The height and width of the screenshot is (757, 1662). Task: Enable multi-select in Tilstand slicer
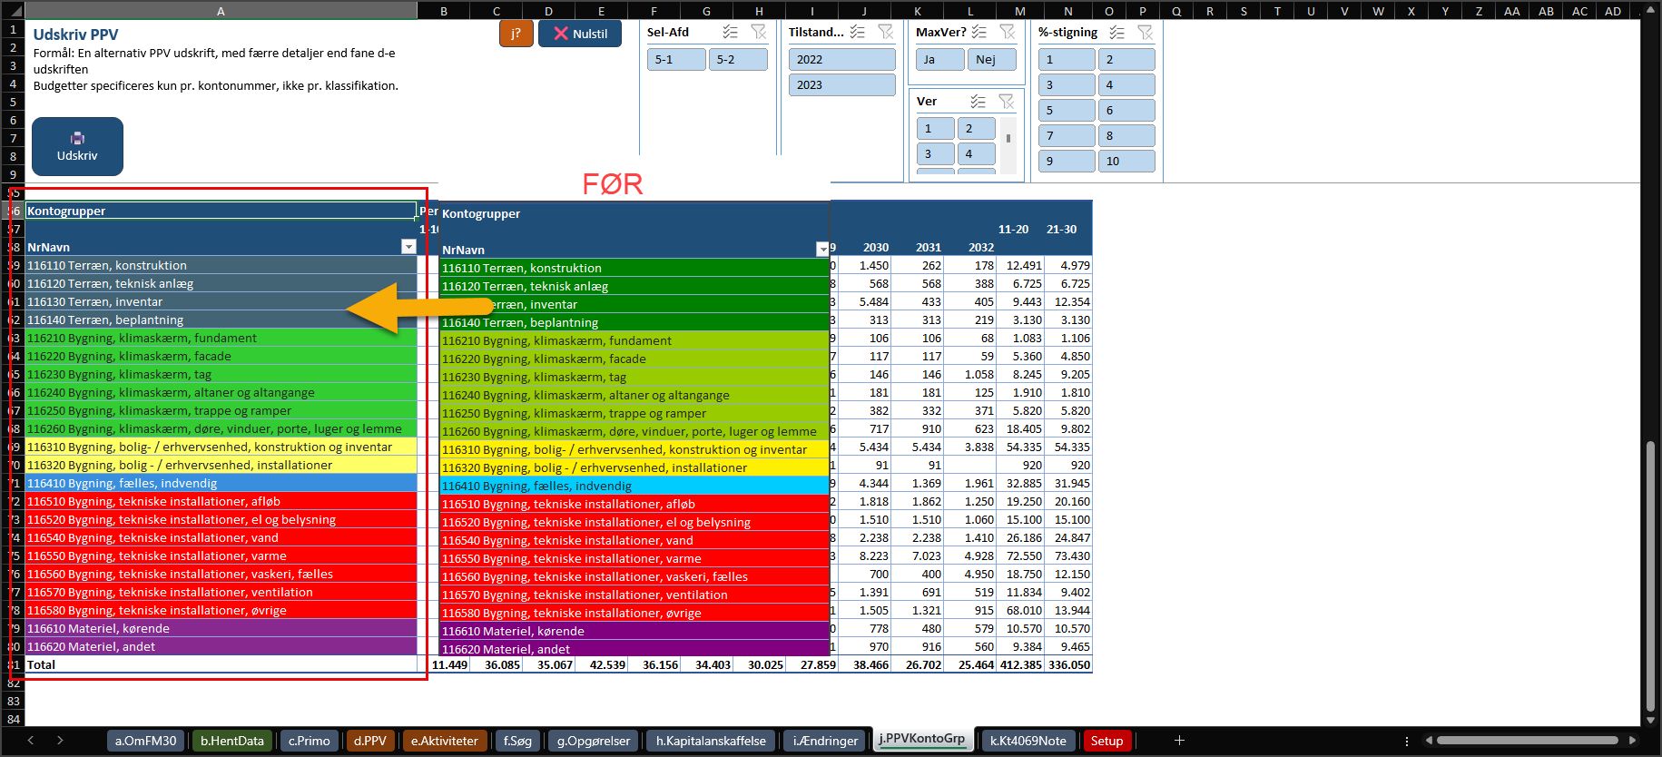[x=858, y=32]
